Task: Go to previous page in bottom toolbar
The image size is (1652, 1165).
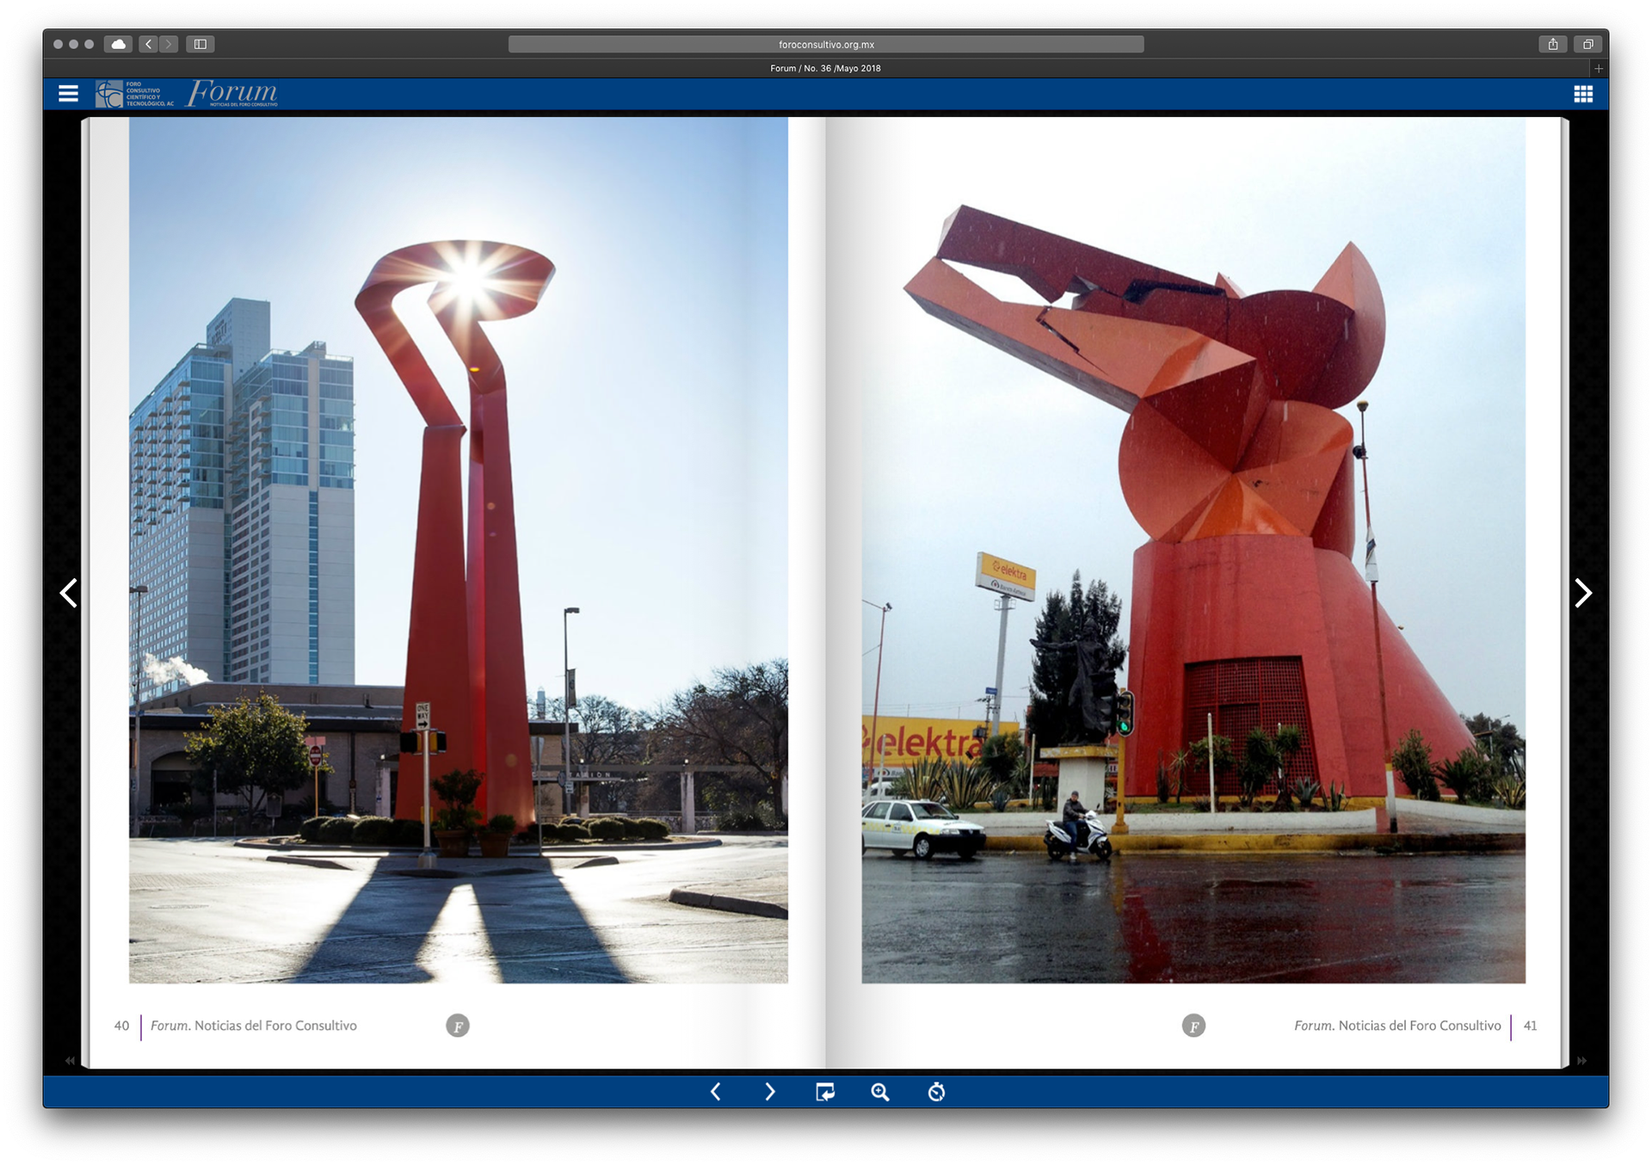Action: point(716,1092)
